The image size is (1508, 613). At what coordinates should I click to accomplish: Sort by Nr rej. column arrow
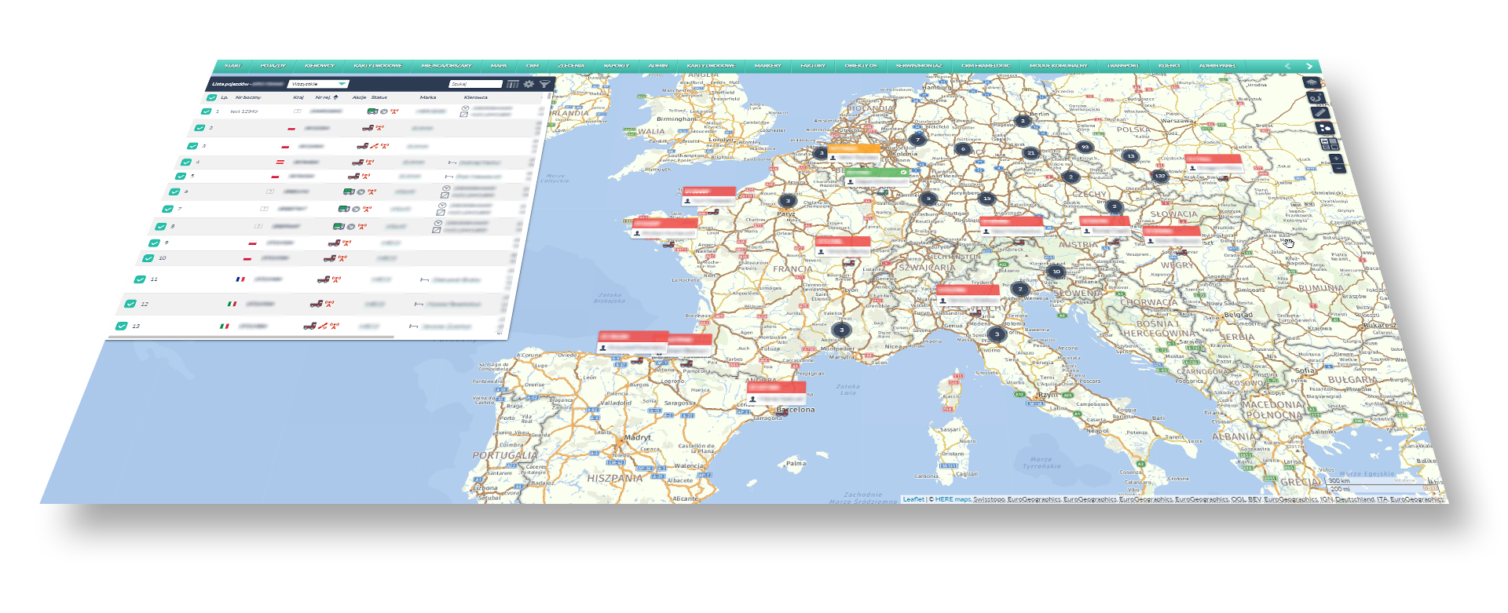[x=336, y=97]
